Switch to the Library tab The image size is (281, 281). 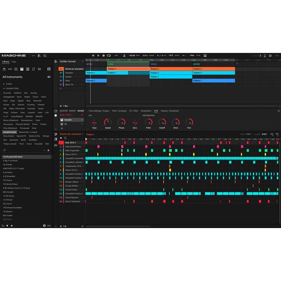tap(6, 62)
